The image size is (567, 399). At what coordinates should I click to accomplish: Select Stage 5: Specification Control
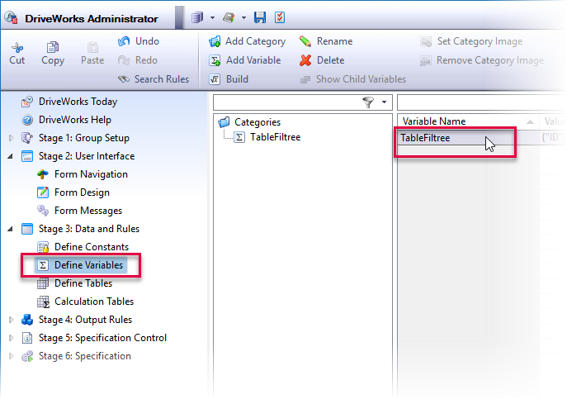(x=93, y=338)
